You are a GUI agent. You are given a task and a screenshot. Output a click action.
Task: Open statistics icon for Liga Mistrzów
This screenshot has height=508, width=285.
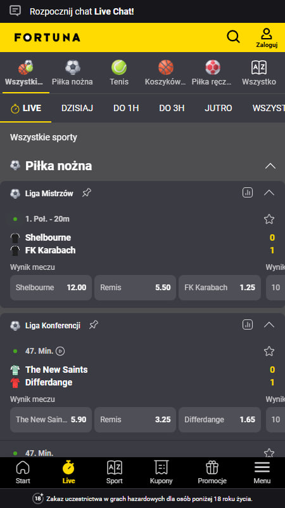248,193
